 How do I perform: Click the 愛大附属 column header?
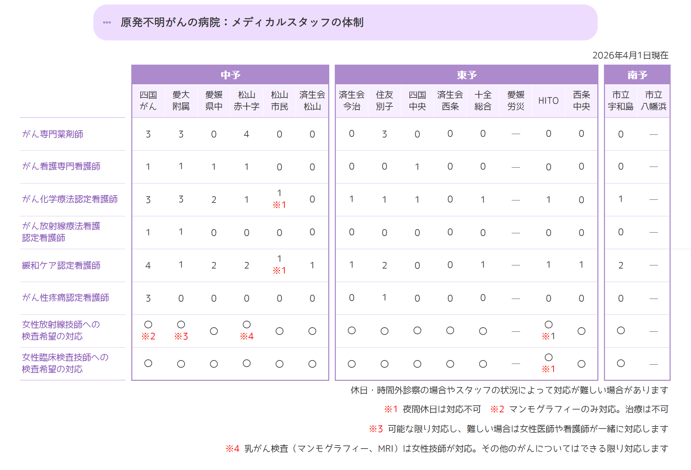click(181, 101)
